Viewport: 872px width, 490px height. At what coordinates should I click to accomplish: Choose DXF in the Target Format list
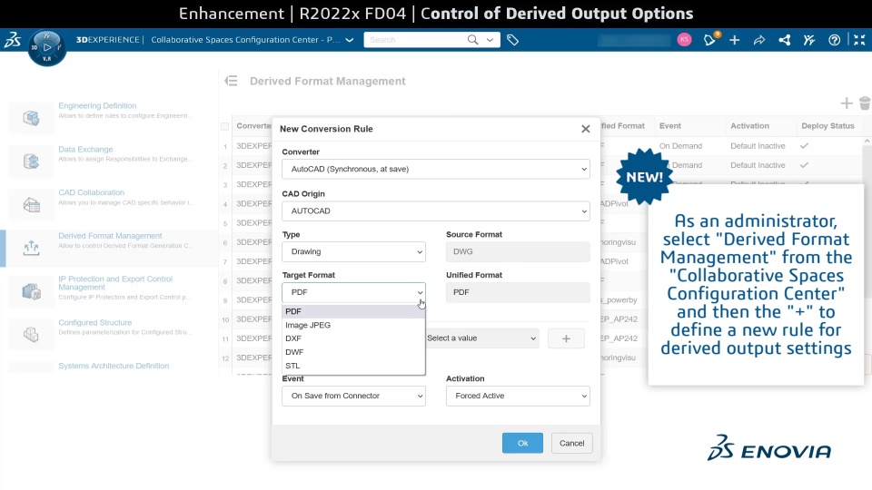pyautogui.click(x=353, y=338)
